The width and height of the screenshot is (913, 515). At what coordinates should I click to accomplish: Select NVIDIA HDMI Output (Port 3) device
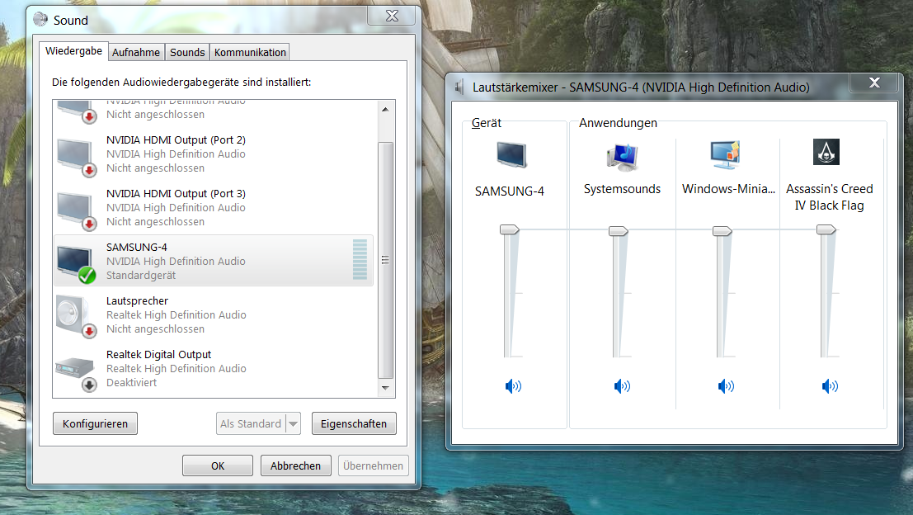pos(213,207)
